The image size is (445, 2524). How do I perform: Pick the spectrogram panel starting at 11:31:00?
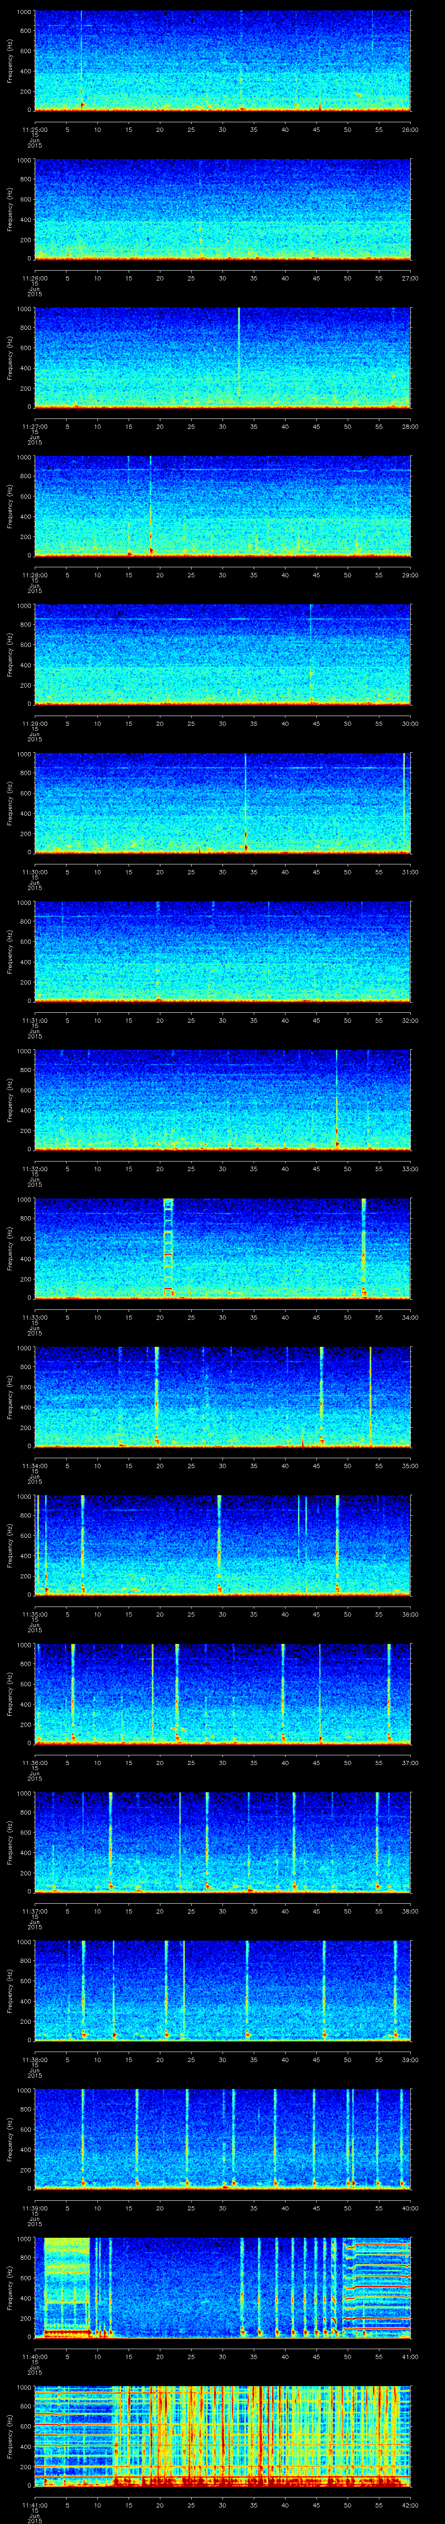coord(223,951)
